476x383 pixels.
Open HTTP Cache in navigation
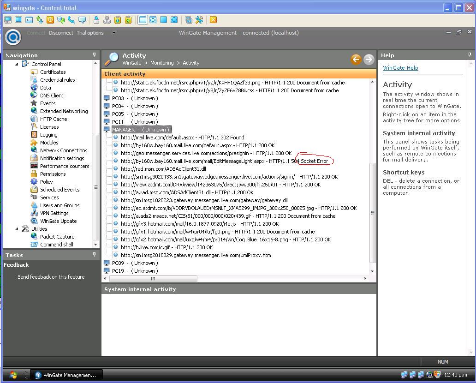point(54,119)
